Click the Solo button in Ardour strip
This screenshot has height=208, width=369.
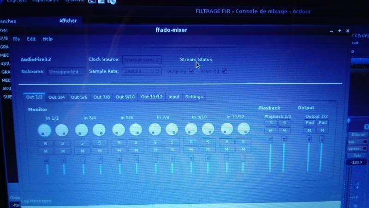(x=357, y=155)
